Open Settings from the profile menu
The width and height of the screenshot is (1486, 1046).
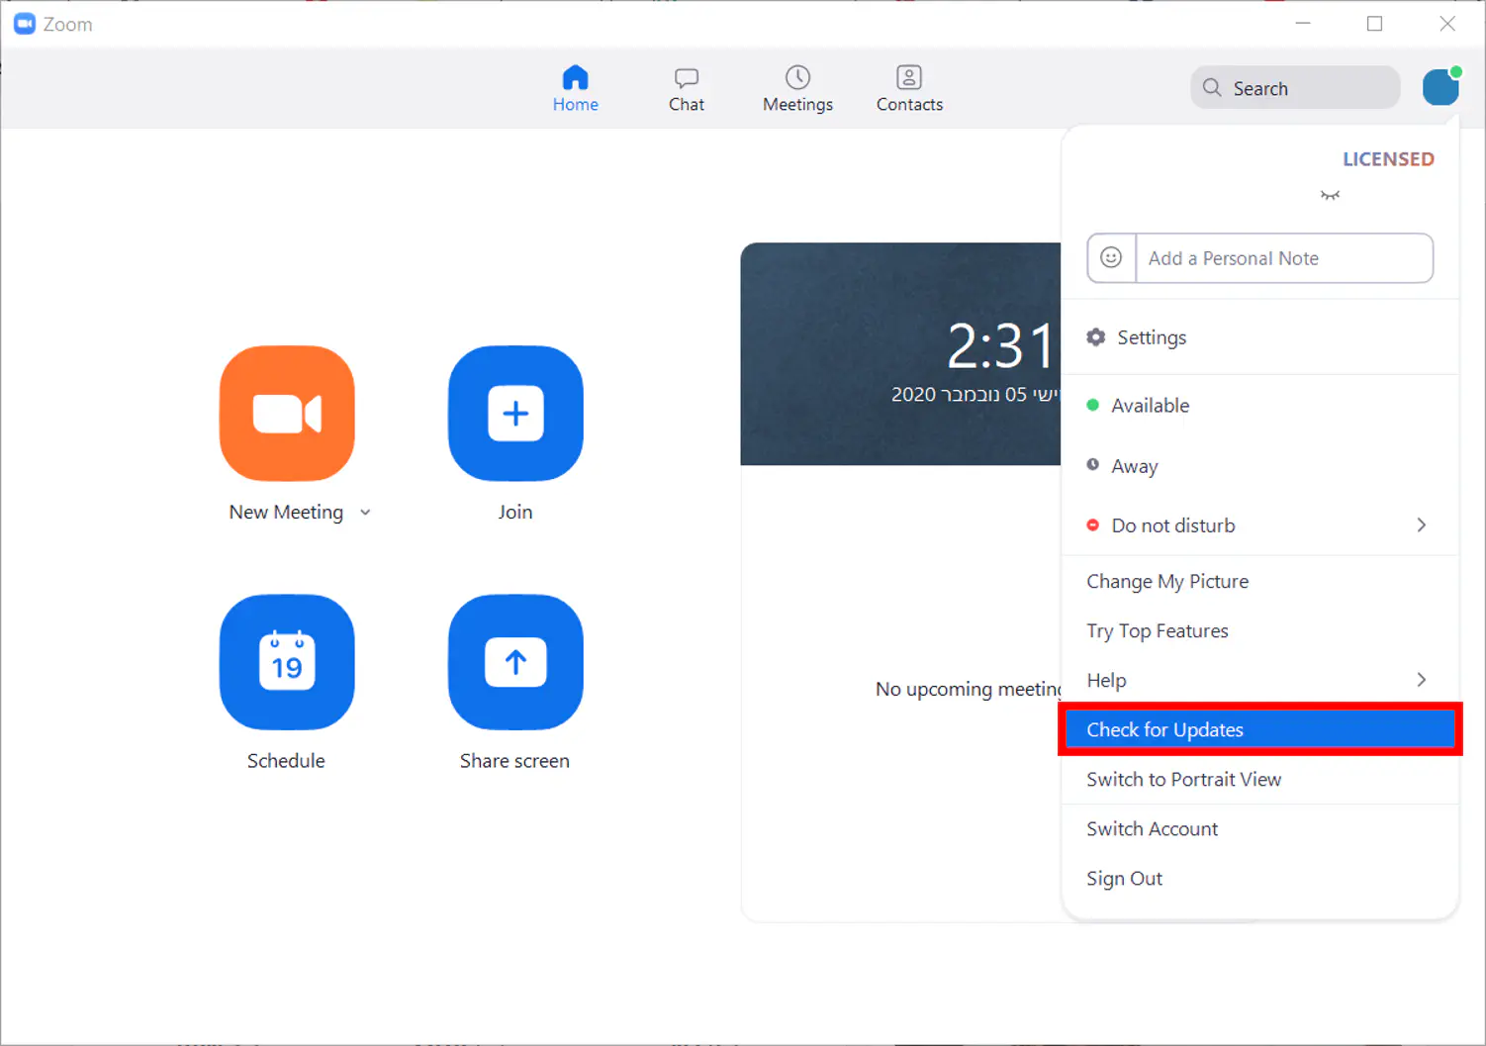click(x=1151, y=337)
